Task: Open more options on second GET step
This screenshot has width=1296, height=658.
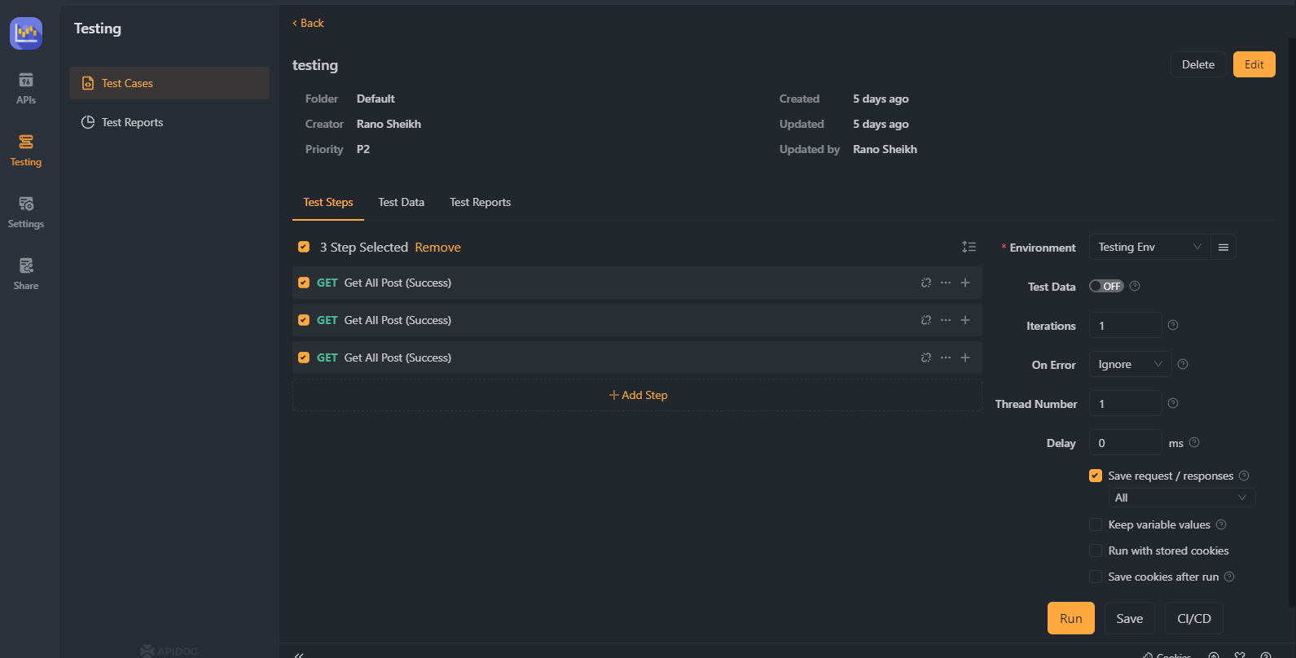Action: [x=945, y=320]
